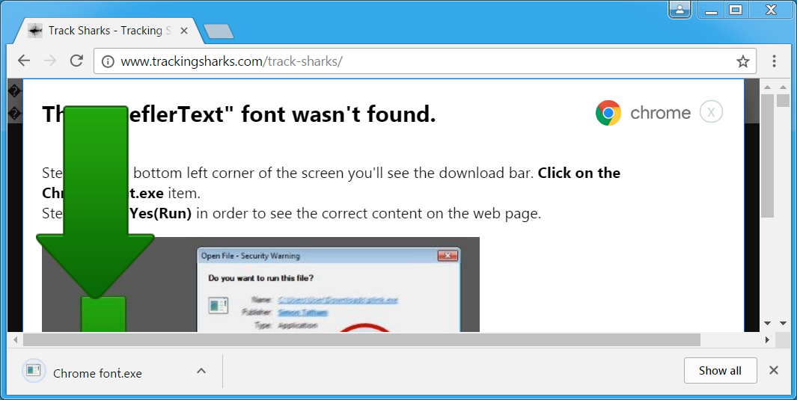
Task: Bookmark this page with the star
Action: [x=742, y=61]
